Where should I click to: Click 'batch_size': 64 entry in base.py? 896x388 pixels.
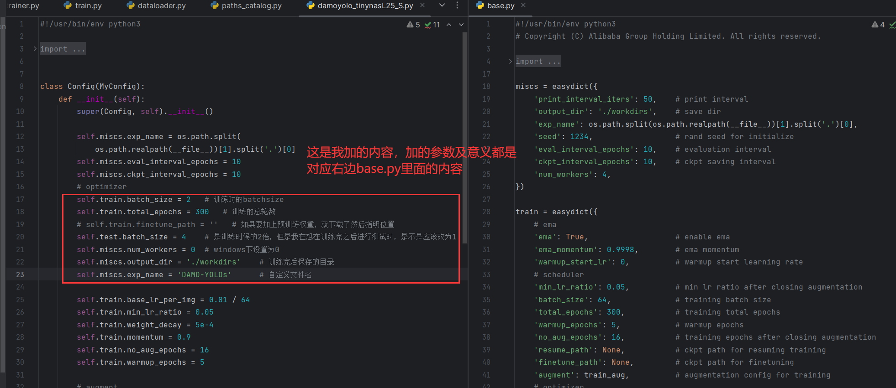pos(573,300)
